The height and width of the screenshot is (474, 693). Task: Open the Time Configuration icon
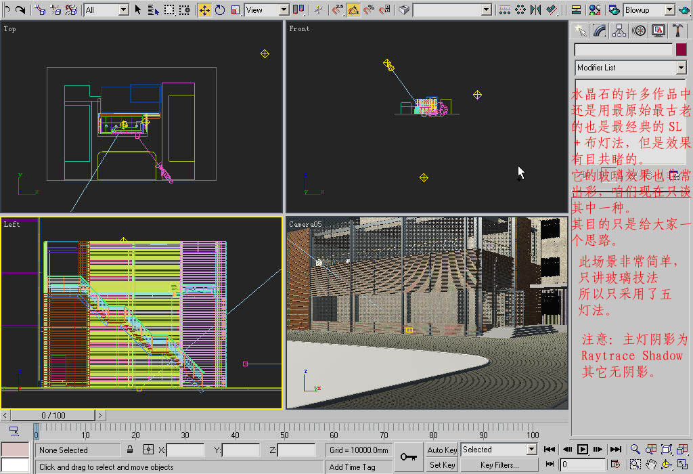coord(616,465)
